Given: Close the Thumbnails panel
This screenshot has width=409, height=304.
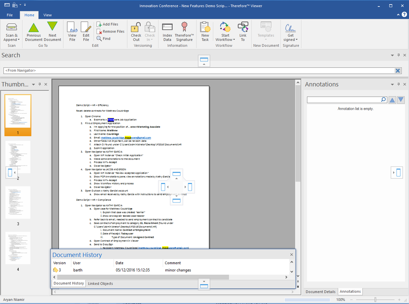Looking at the screenshot, I should 46,84.
